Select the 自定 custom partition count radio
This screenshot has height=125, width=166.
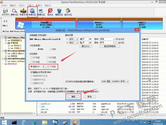tap(32, 67)
